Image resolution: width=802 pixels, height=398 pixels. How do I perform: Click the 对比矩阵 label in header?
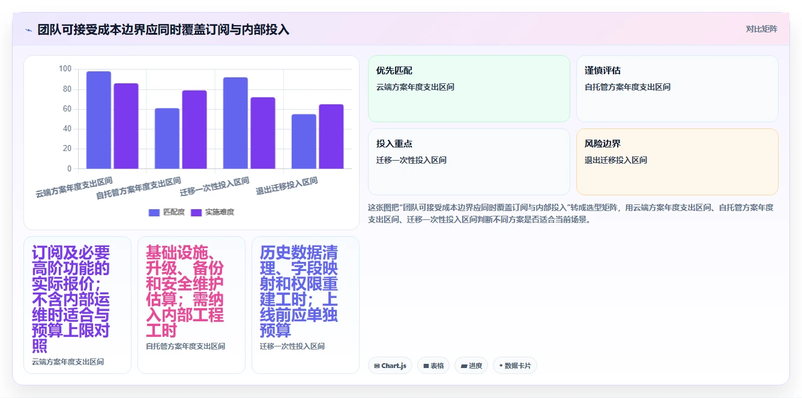(762, 29)
